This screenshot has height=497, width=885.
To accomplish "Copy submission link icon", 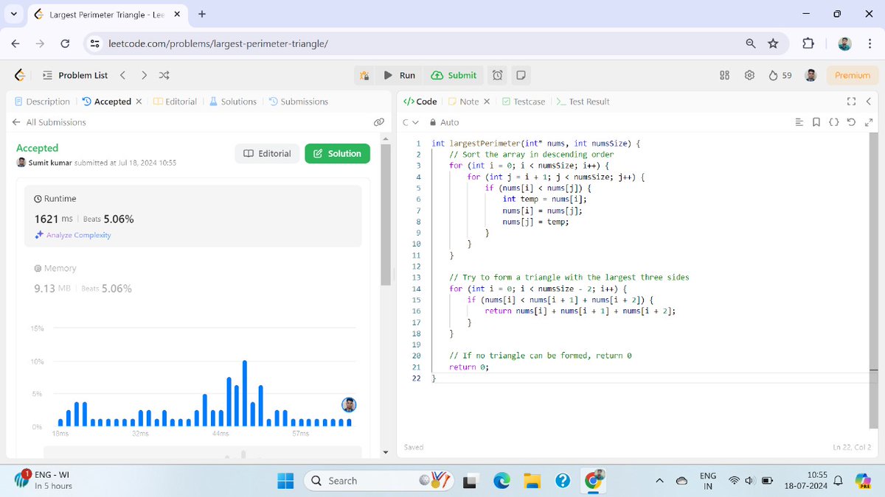I will 379,122.
